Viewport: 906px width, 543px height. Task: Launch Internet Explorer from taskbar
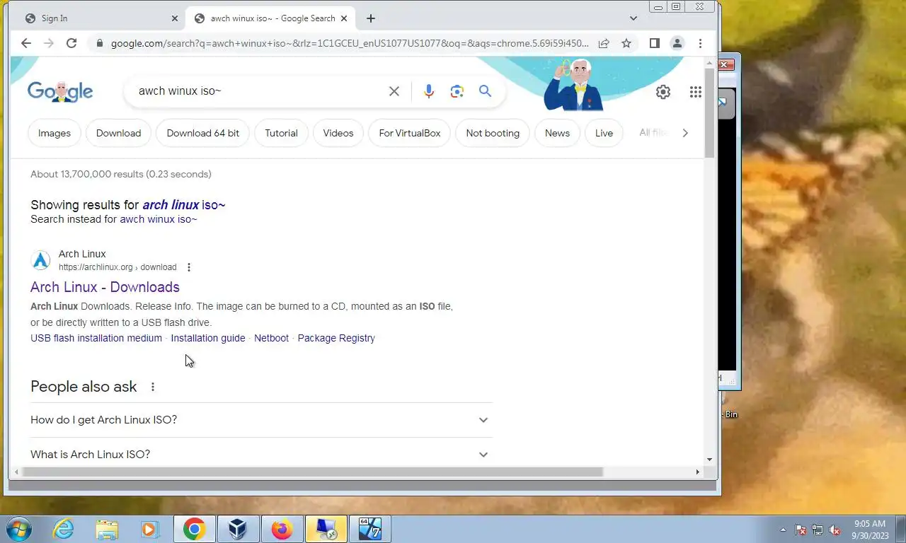64,529
